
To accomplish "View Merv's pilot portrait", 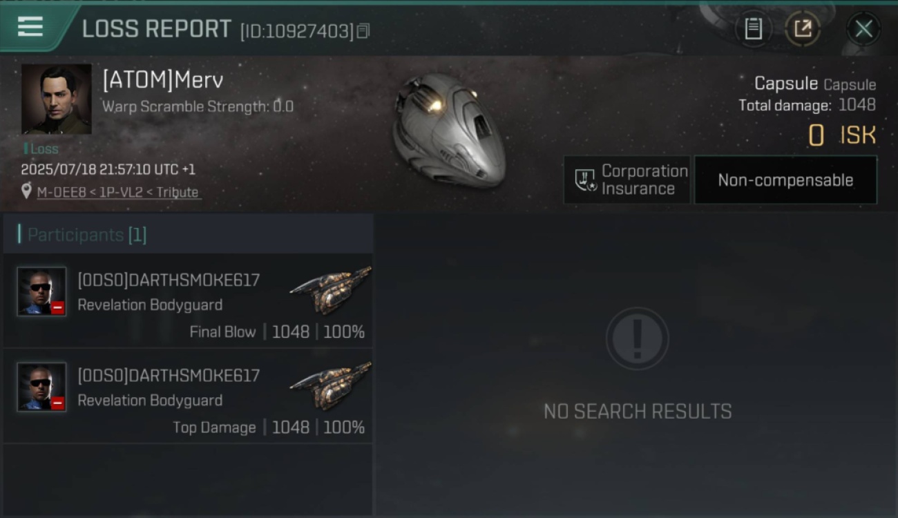I will (x=56, y=99).
